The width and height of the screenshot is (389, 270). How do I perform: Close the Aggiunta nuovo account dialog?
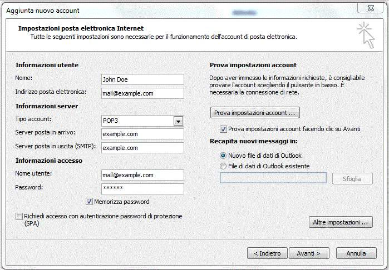(371, 8)
